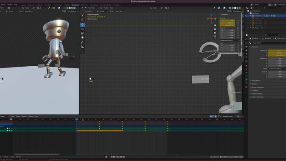
Task: Switch right viewport to Solid shading
Action: point(235,8)
